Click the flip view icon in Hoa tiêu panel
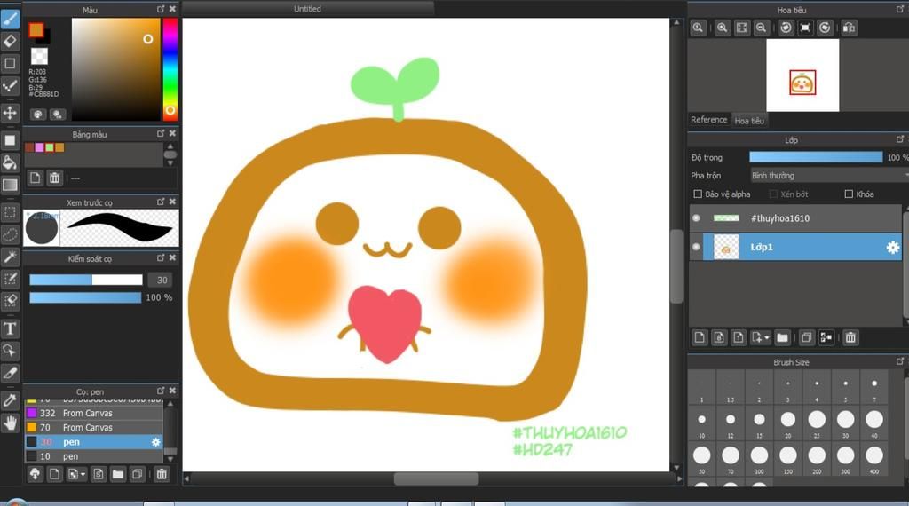Viewport: 909px width, 506px height. tap(850, 28)
